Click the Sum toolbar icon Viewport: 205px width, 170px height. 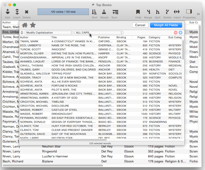(x=115, y=12)
